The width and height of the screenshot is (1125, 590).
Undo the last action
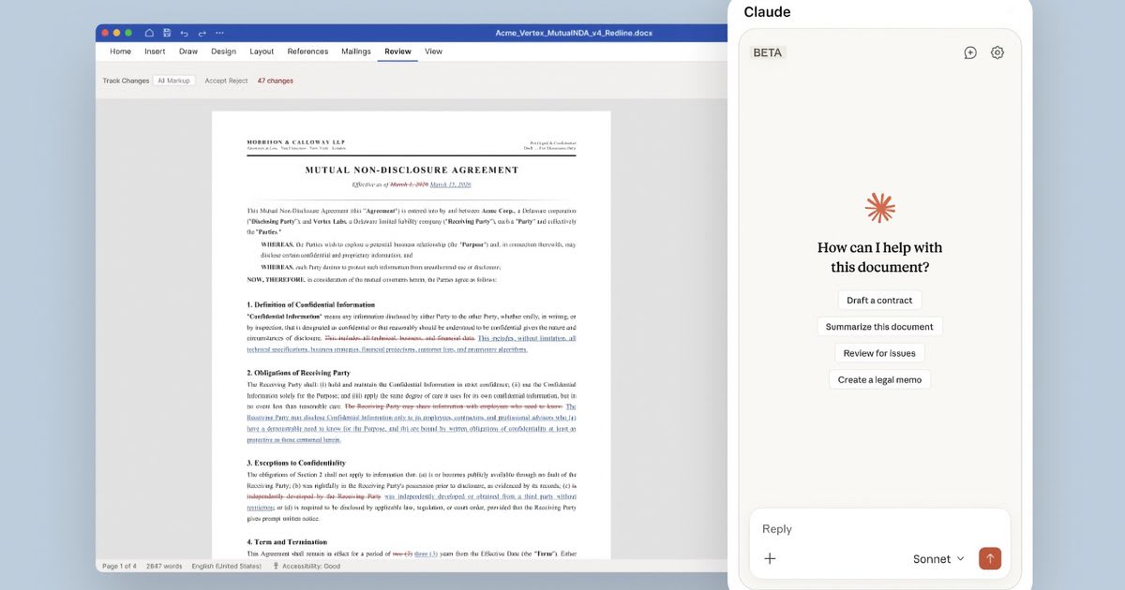[x=184, y=32]
